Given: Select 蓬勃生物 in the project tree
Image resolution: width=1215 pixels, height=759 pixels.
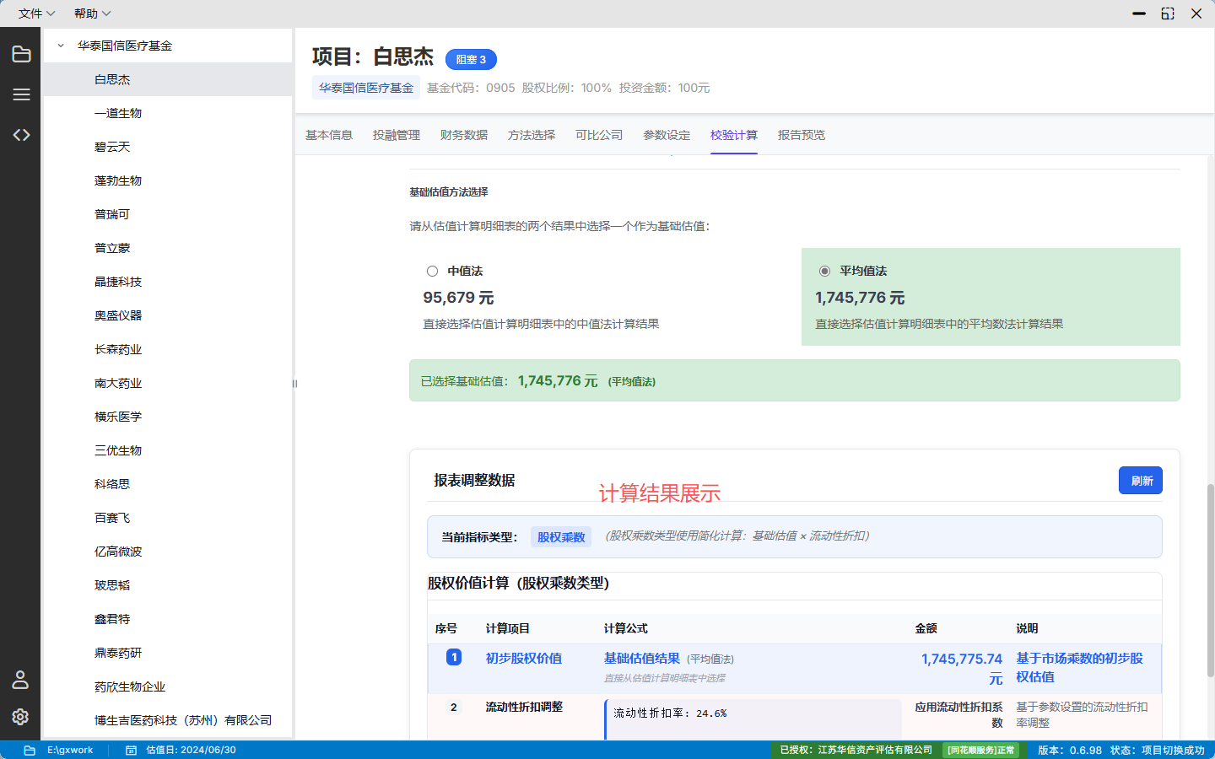Looking at the screenshot, I should tap(168, 180).
